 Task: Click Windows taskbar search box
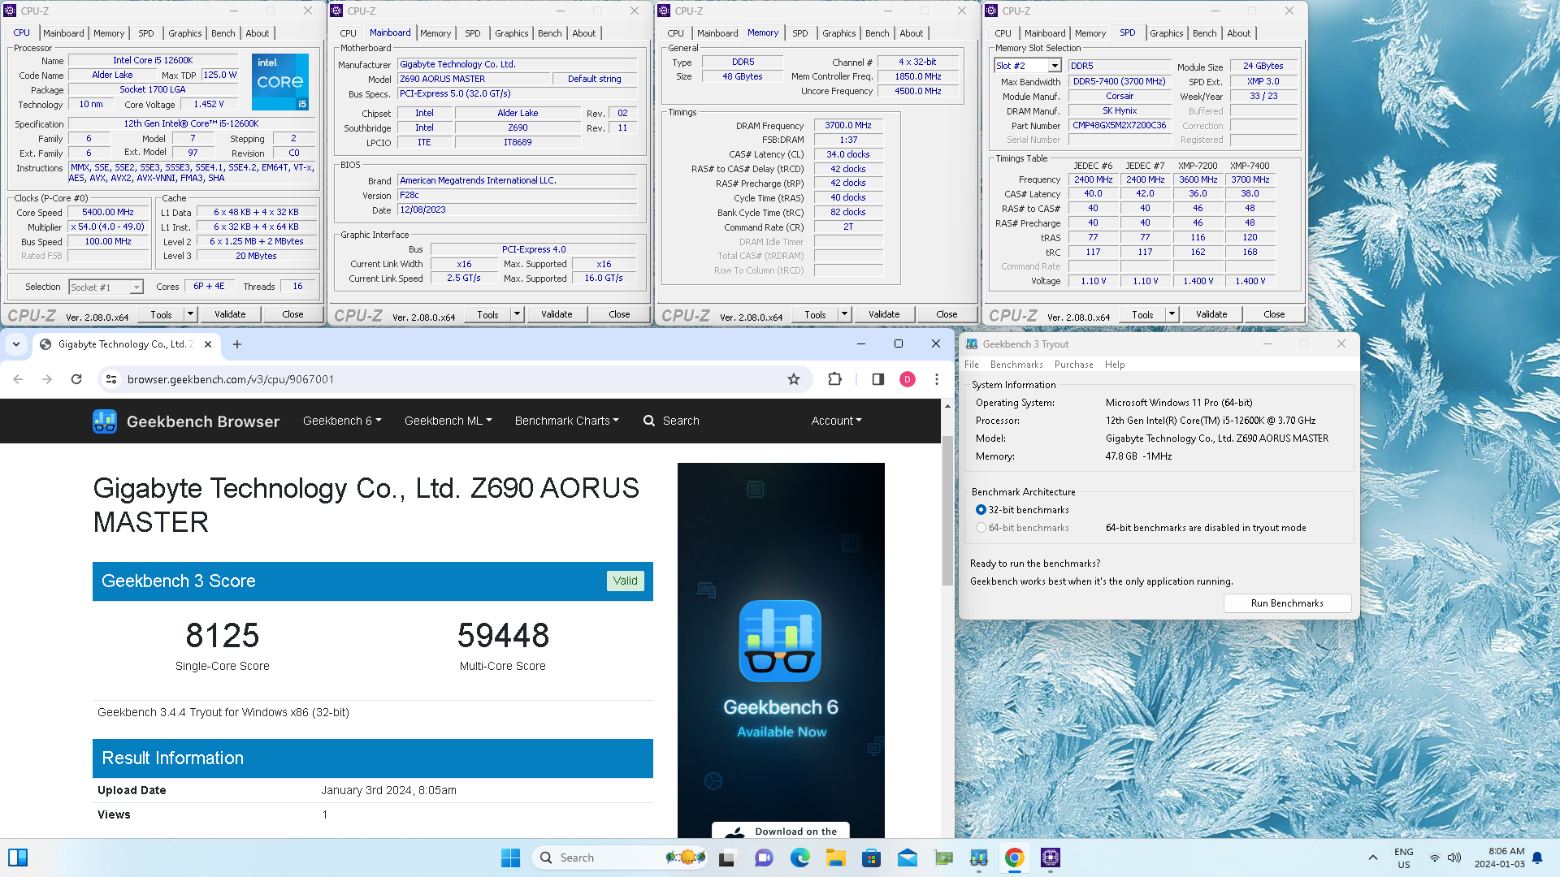coord(619,858)
